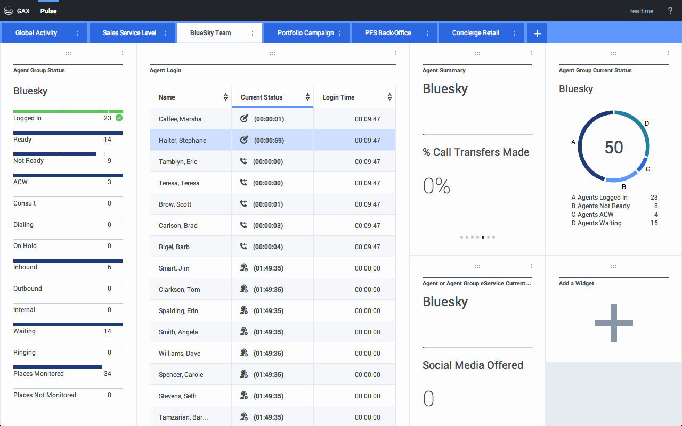
Task: Select the first carousel dot in Agent Summary
Action: coord(461,237)
